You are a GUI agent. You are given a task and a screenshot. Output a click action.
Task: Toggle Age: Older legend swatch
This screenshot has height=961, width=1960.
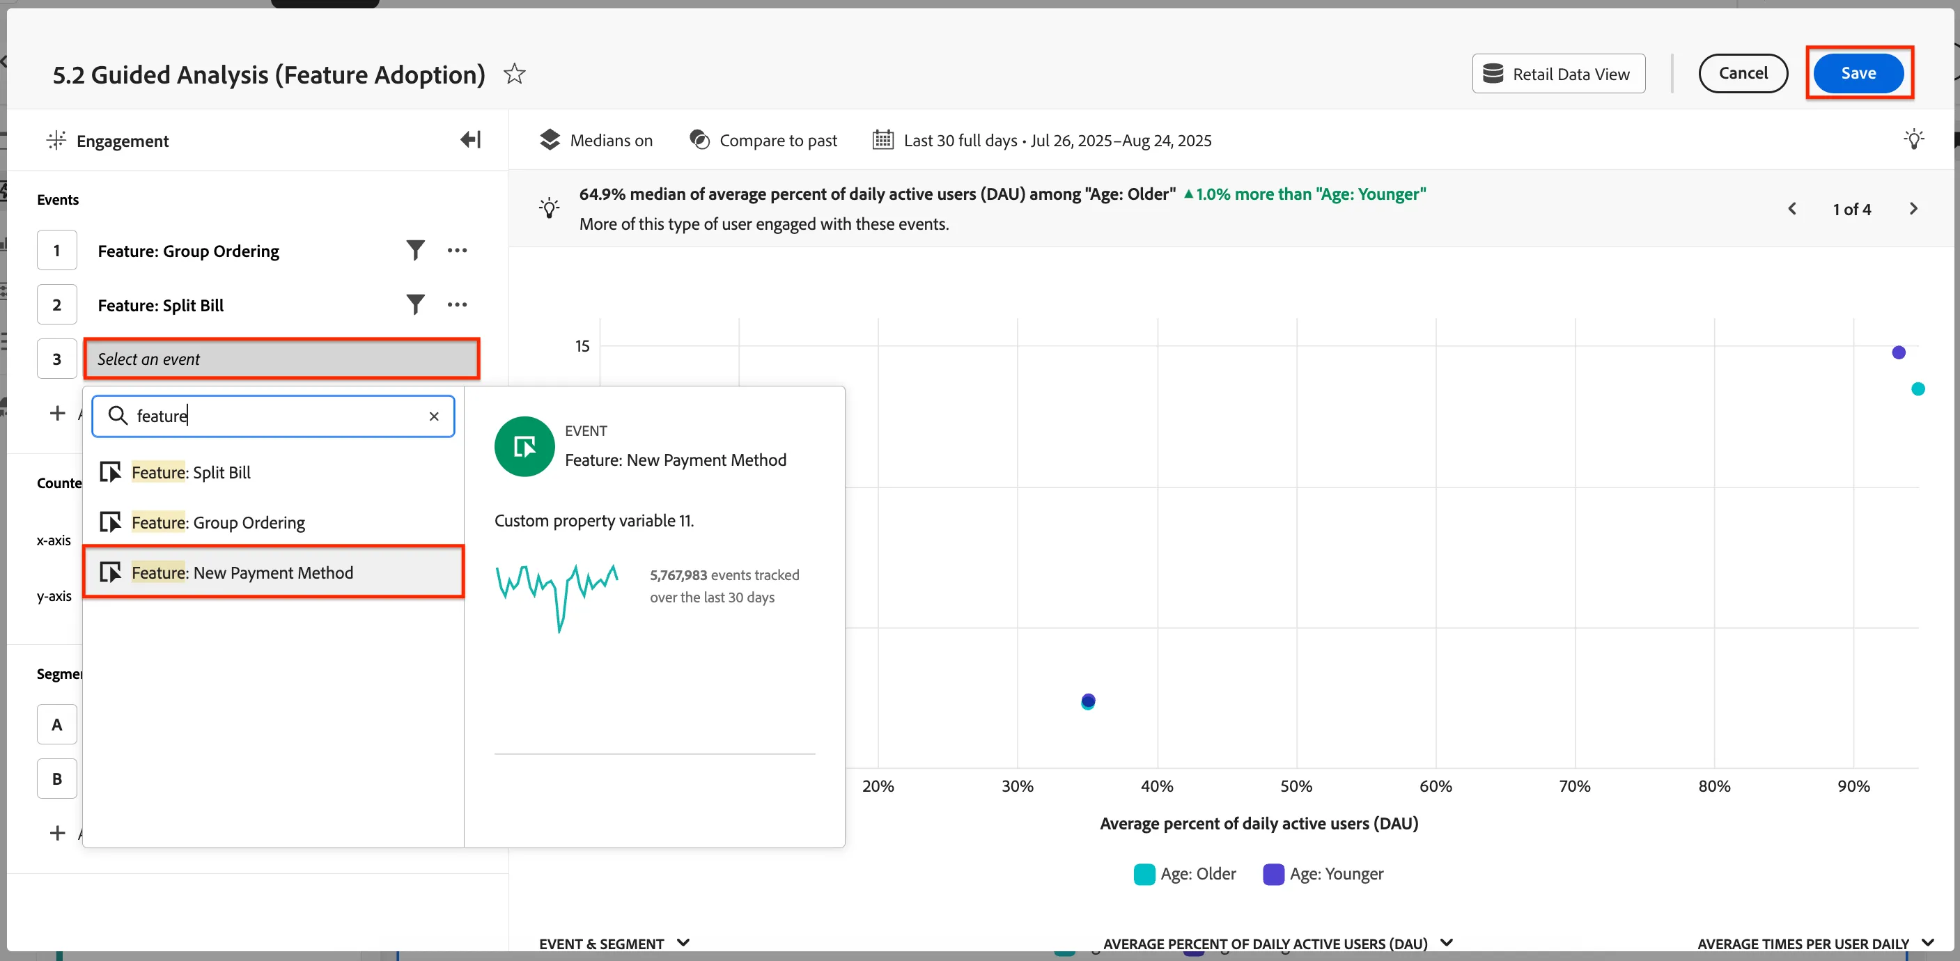coord(1144,874)
